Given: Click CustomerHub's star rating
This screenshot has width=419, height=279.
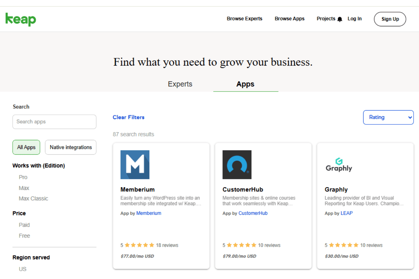Looking at the screenshot, I should point(241,245).
